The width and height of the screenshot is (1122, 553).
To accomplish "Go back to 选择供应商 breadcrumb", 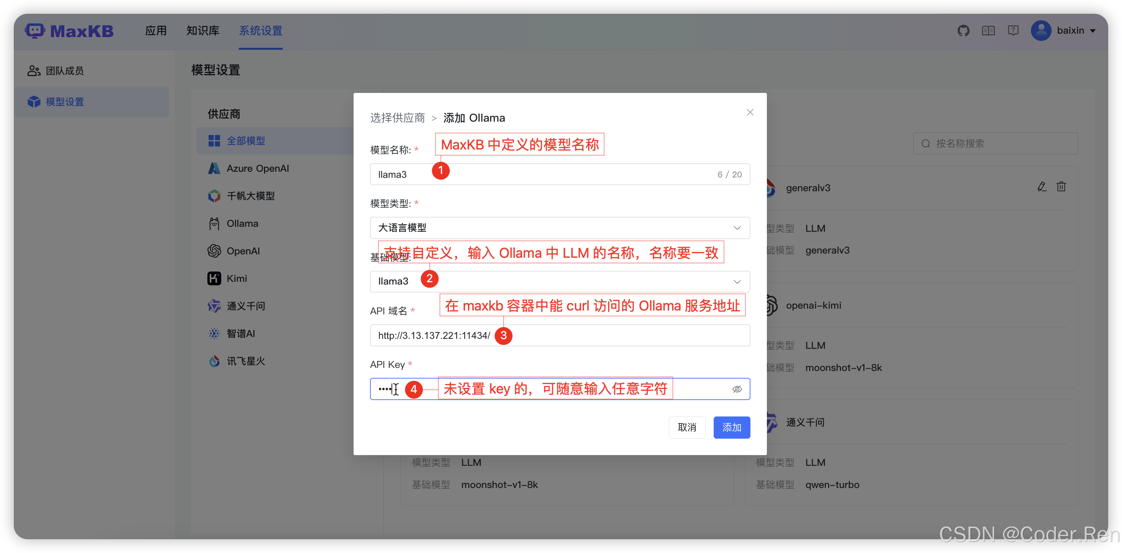I will coord(397,118).
